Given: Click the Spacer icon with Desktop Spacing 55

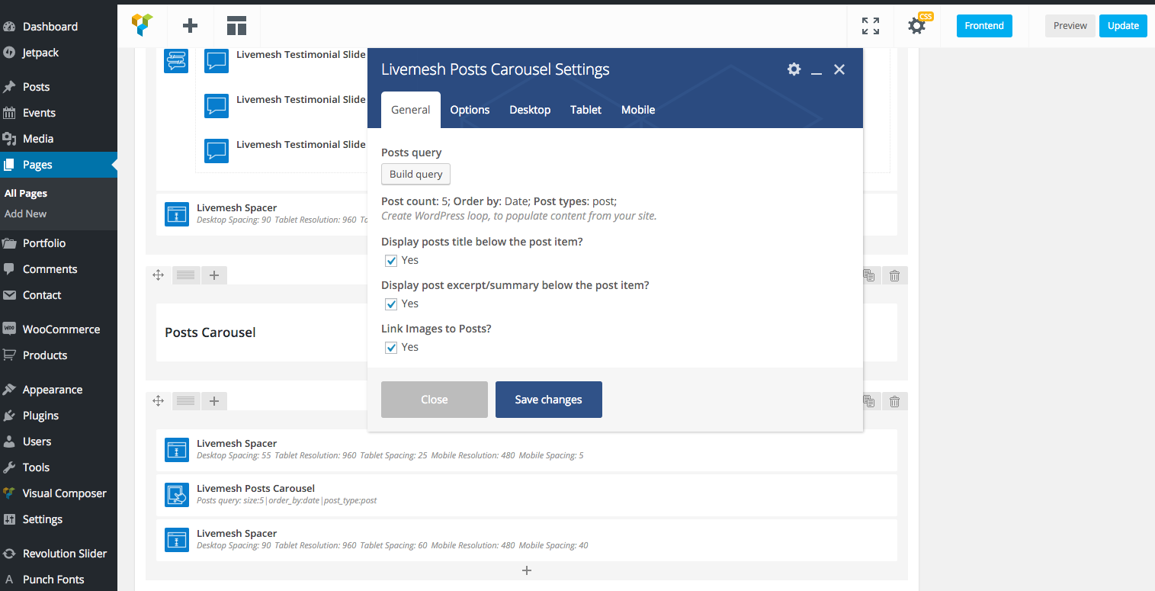Looking at the screenshot, I should 177,450.
